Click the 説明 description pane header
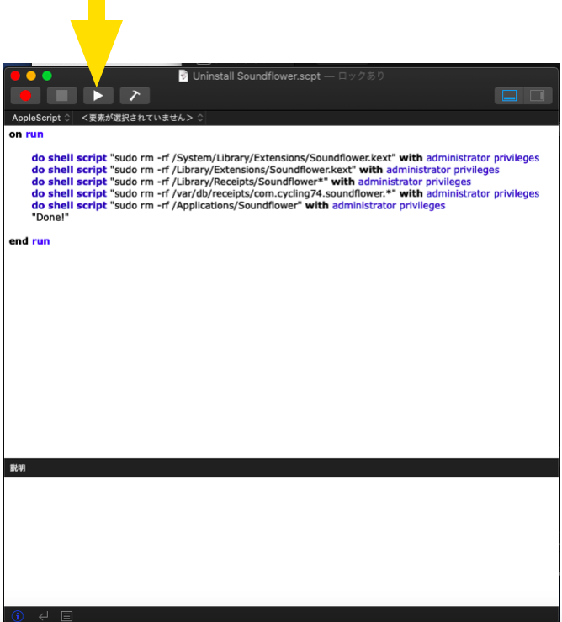This screenshot has height=622, width=562. [281, 468]
